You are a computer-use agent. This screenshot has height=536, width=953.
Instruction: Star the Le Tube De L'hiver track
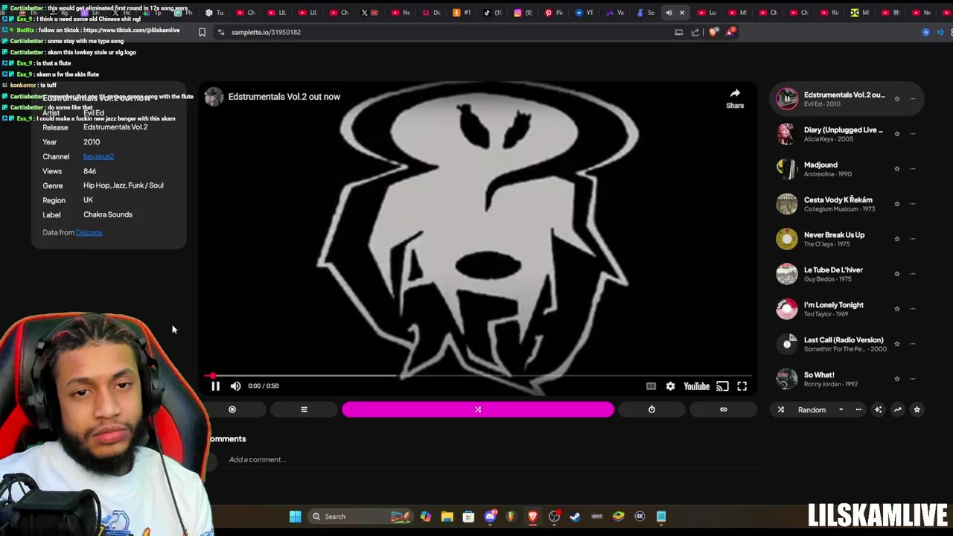pos(897,273)
